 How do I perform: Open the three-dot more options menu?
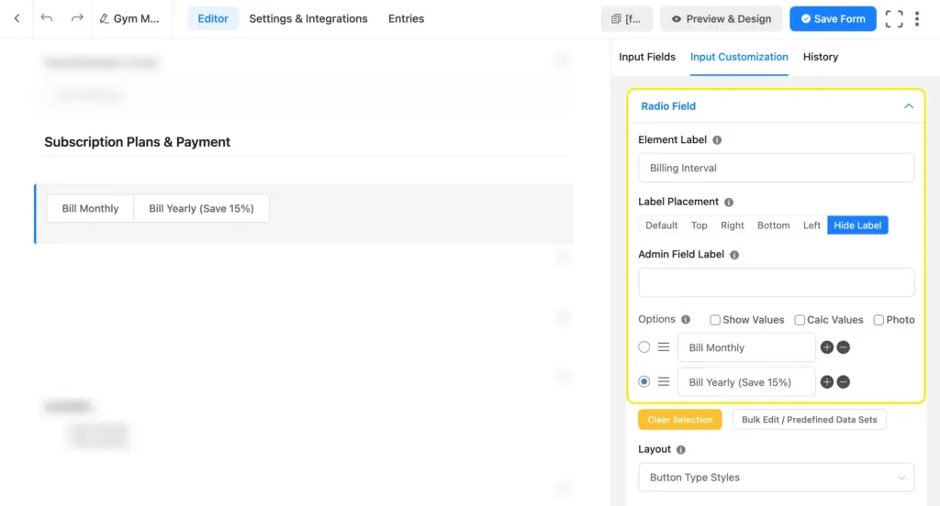point(917,18)
